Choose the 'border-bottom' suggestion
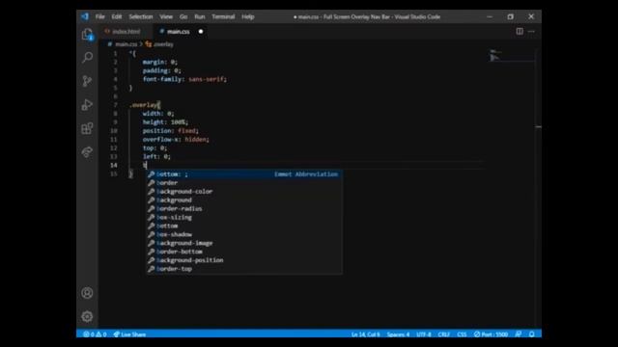Image resolution: width=618 pixels, height=347 pixels. 244,252
